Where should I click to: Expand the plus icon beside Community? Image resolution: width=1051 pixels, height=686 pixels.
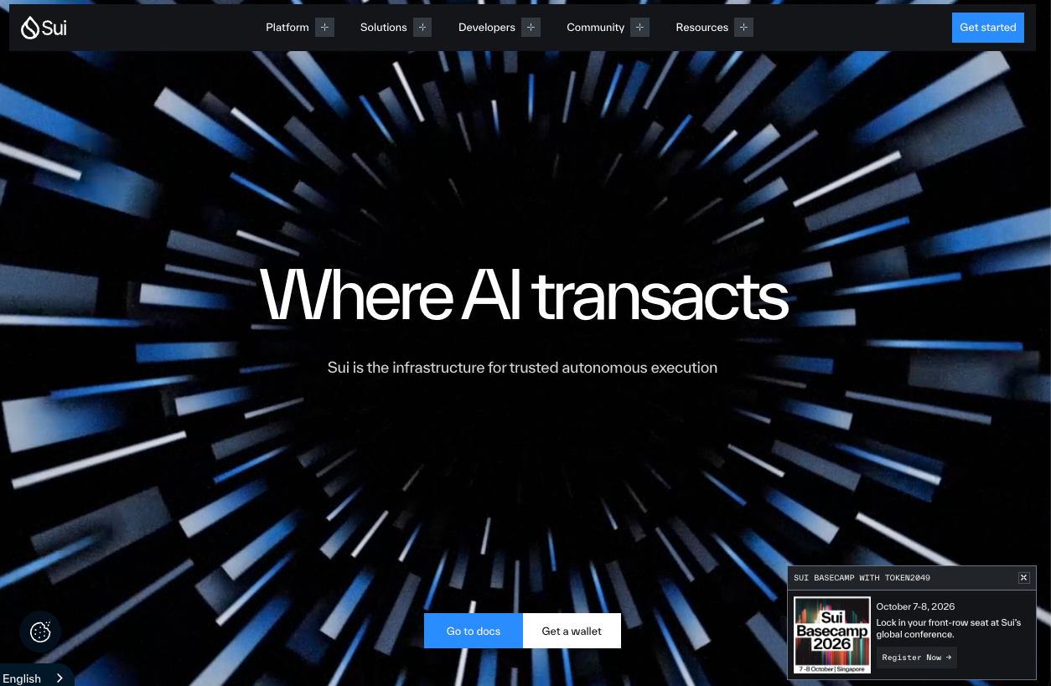point(640,28)
